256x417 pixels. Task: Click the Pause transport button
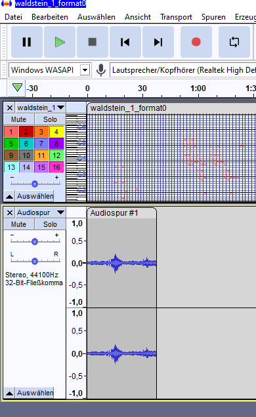(27, 42)
